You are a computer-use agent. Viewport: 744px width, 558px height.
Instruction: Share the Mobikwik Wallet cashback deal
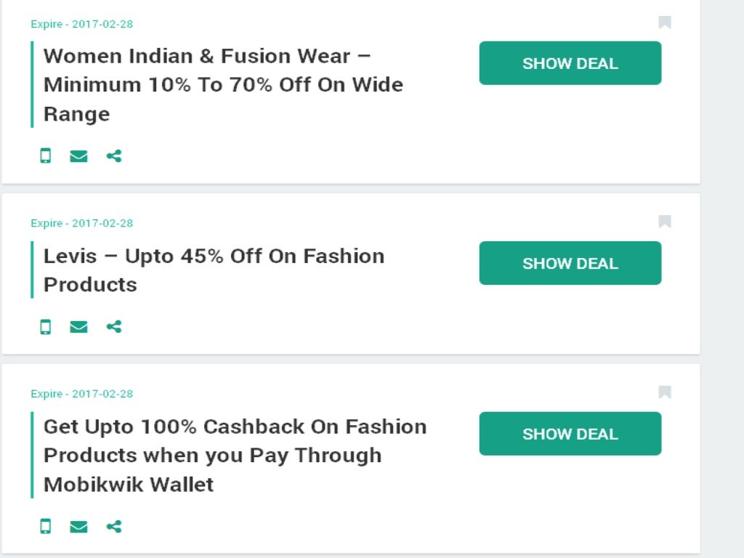(114, 526)
